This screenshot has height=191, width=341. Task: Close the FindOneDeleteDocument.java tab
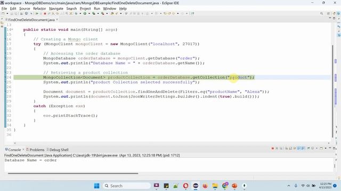(57, 20)
